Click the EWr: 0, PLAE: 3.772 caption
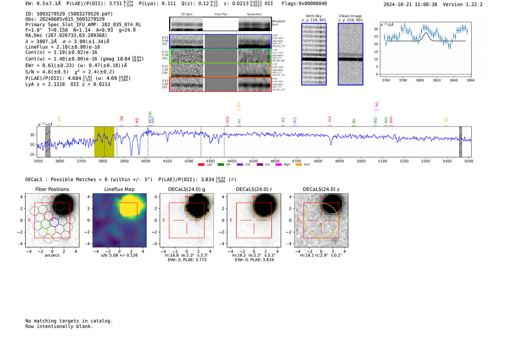Screen dimensions: 508x346 pos(187,260)
